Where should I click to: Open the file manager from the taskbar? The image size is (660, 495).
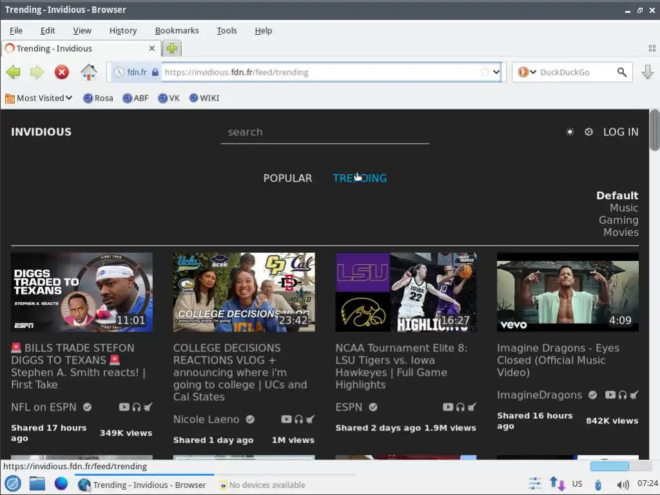point(37,483)
